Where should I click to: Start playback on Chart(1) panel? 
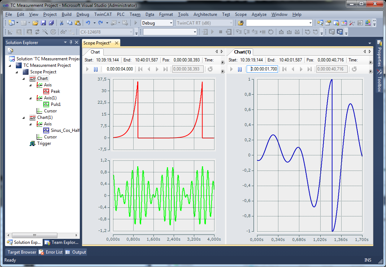[x=231, y=69]
